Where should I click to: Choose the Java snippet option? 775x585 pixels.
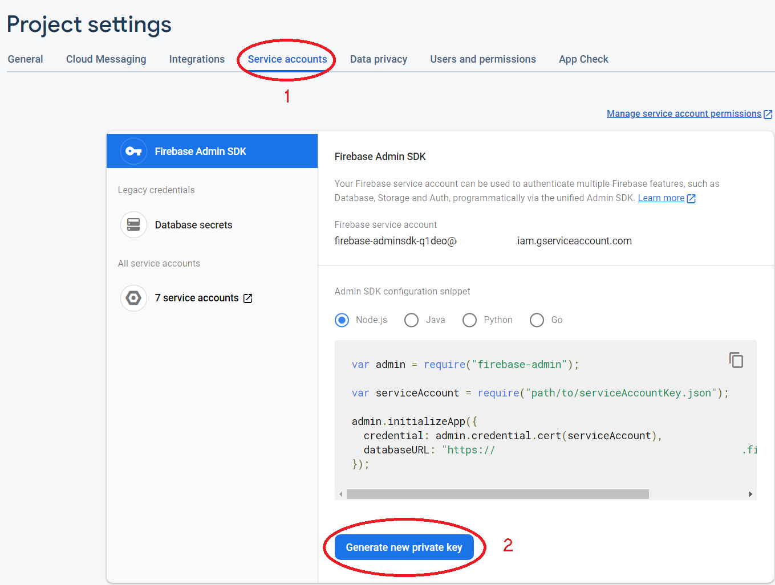tap(411, 320)
